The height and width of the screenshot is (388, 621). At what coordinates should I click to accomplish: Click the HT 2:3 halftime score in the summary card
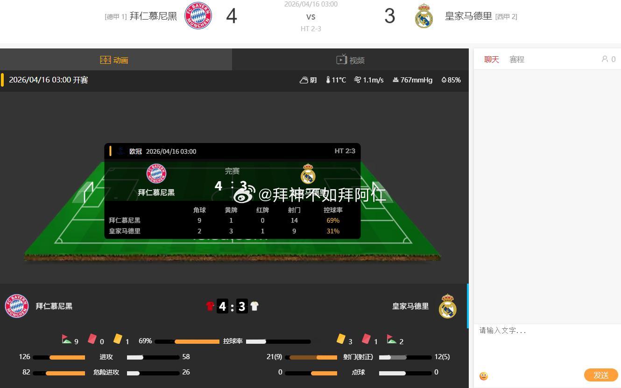(345, 151)
